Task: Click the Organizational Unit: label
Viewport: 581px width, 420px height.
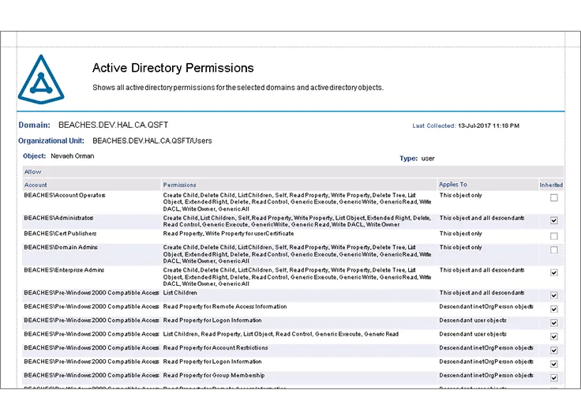Action: tap(51, 141)
